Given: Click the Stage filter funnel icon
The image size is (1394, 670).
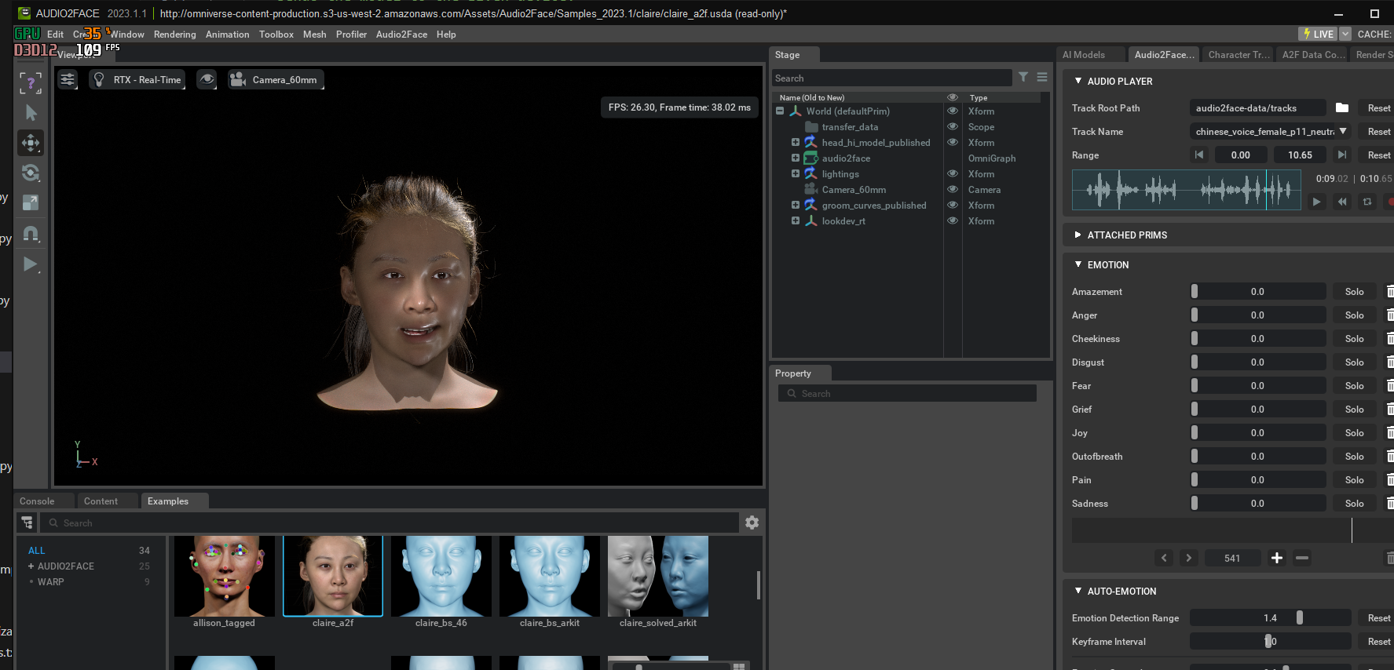Looking at the screenshot, I should pyautogui.click(x=1023, y=77).
